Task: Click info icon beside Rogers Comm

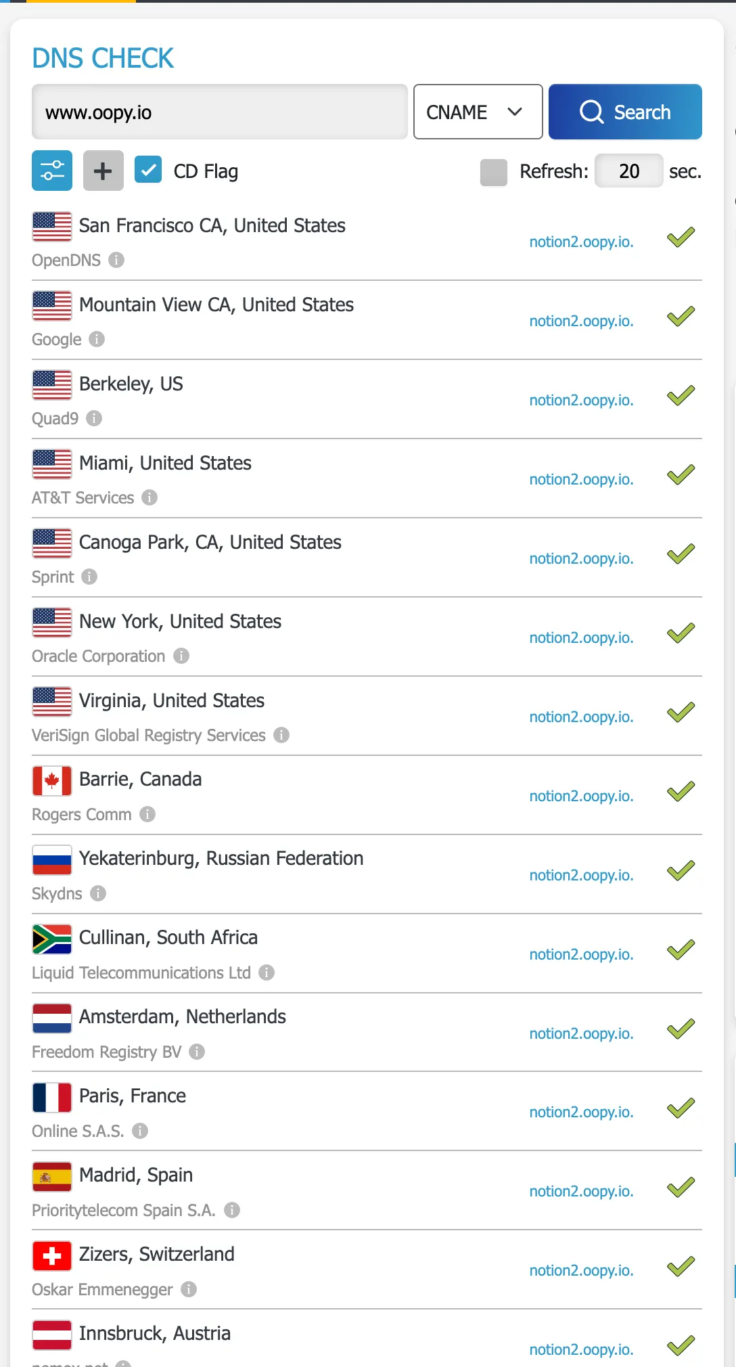Action: (x=147, y=814)
